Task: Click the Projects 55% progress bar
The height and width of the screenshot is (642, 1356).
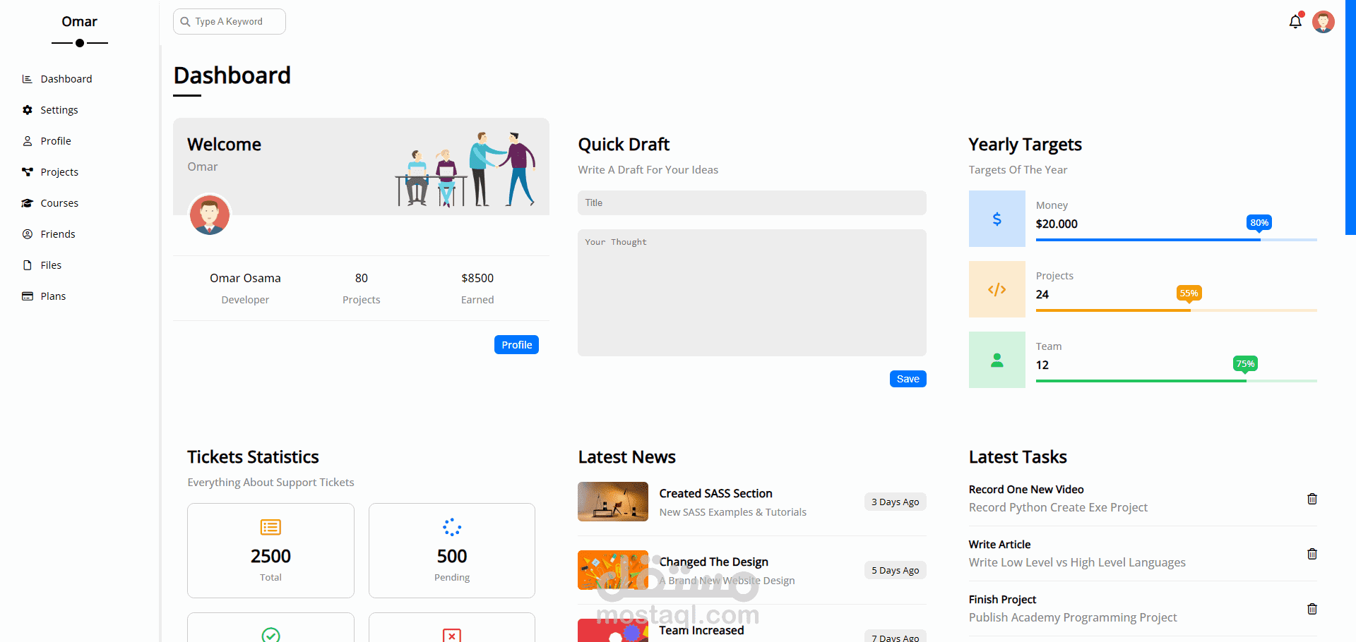Action: (1177, 310)
